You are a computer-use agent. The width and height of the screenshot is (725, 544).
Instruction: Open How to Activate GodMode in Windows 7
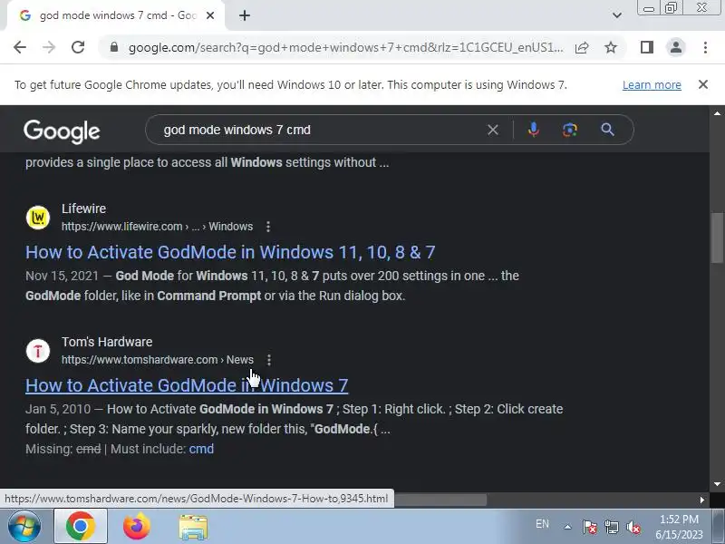[x=187, y=386]
